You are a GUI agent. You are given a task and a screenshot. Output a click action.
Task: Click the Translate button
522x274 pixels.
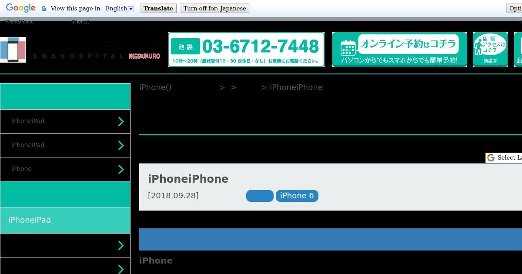(x=158, y=8)
